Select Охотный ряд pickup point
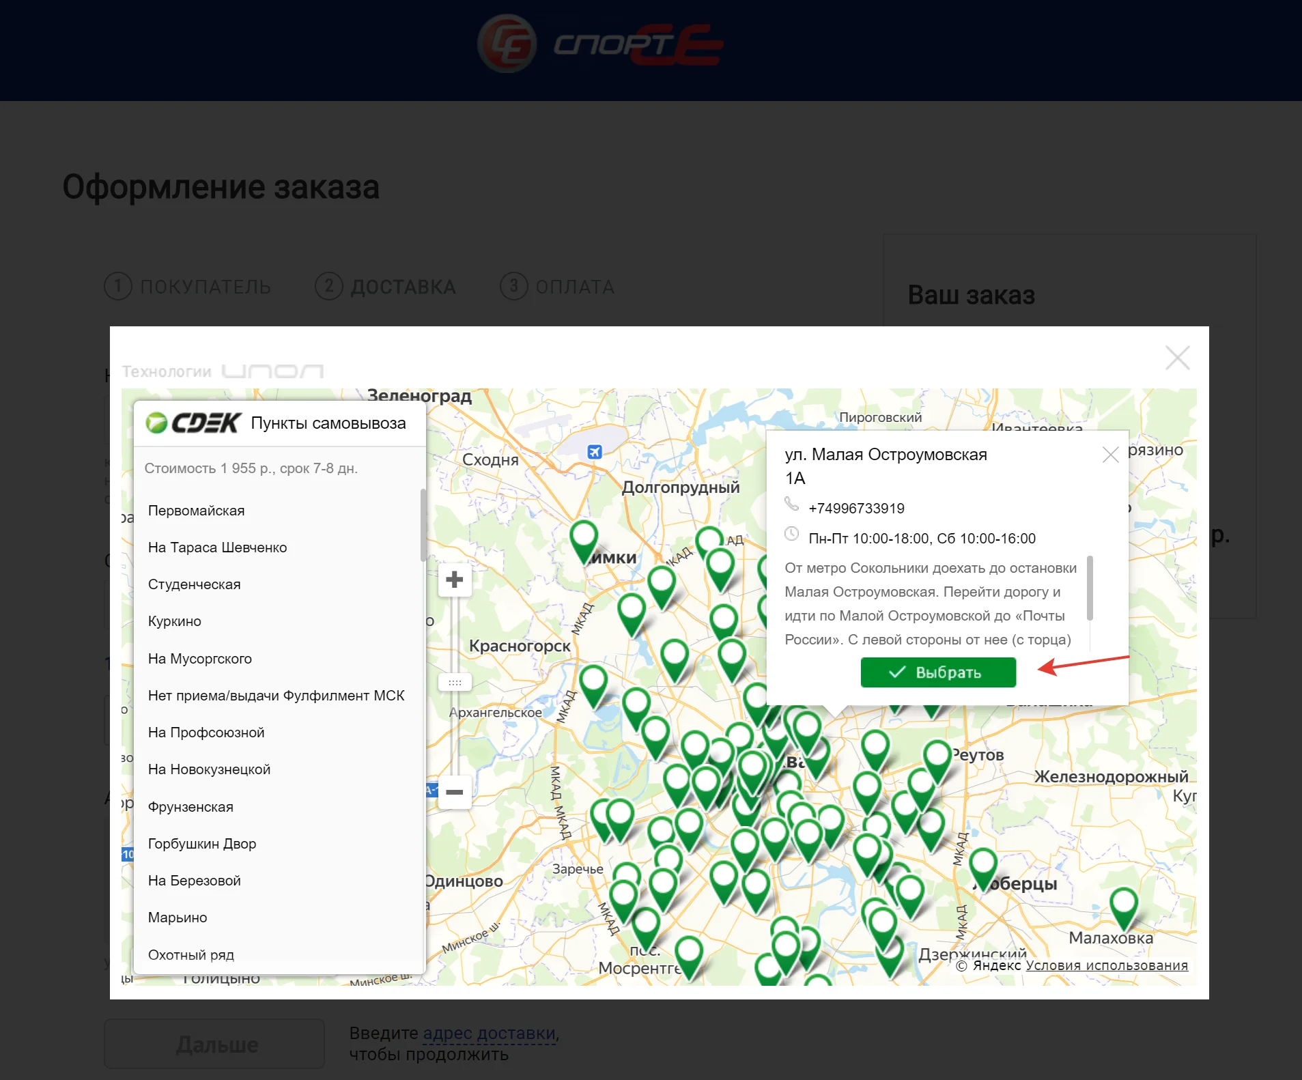 click(191, 954)
